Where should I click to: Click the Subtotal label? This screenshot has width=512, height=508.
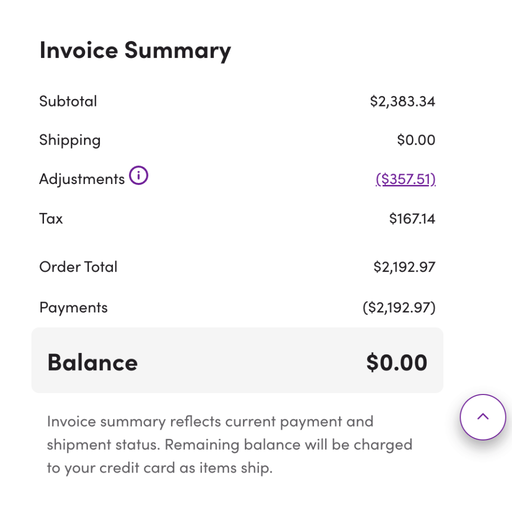pos(68,101)
